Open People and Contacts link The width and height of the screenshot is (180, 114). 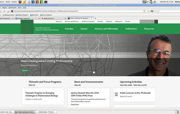point(88,22)
